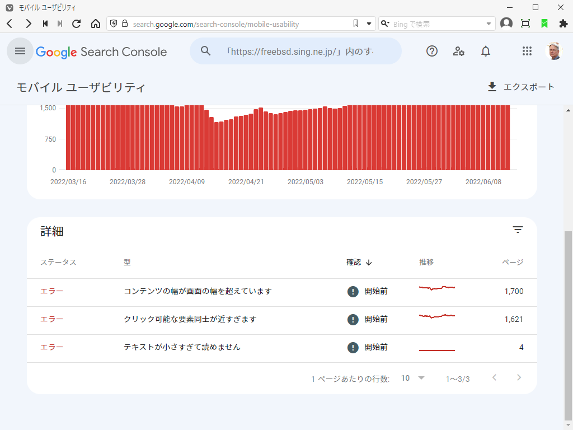Open コンテンツの幅が画面の幅を超えています error row

(x=282, y=291)
